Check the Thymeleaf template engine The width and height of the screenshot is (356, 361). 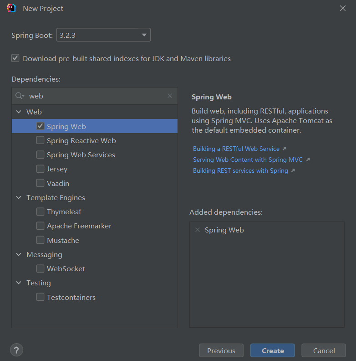[x=41, y=211]
